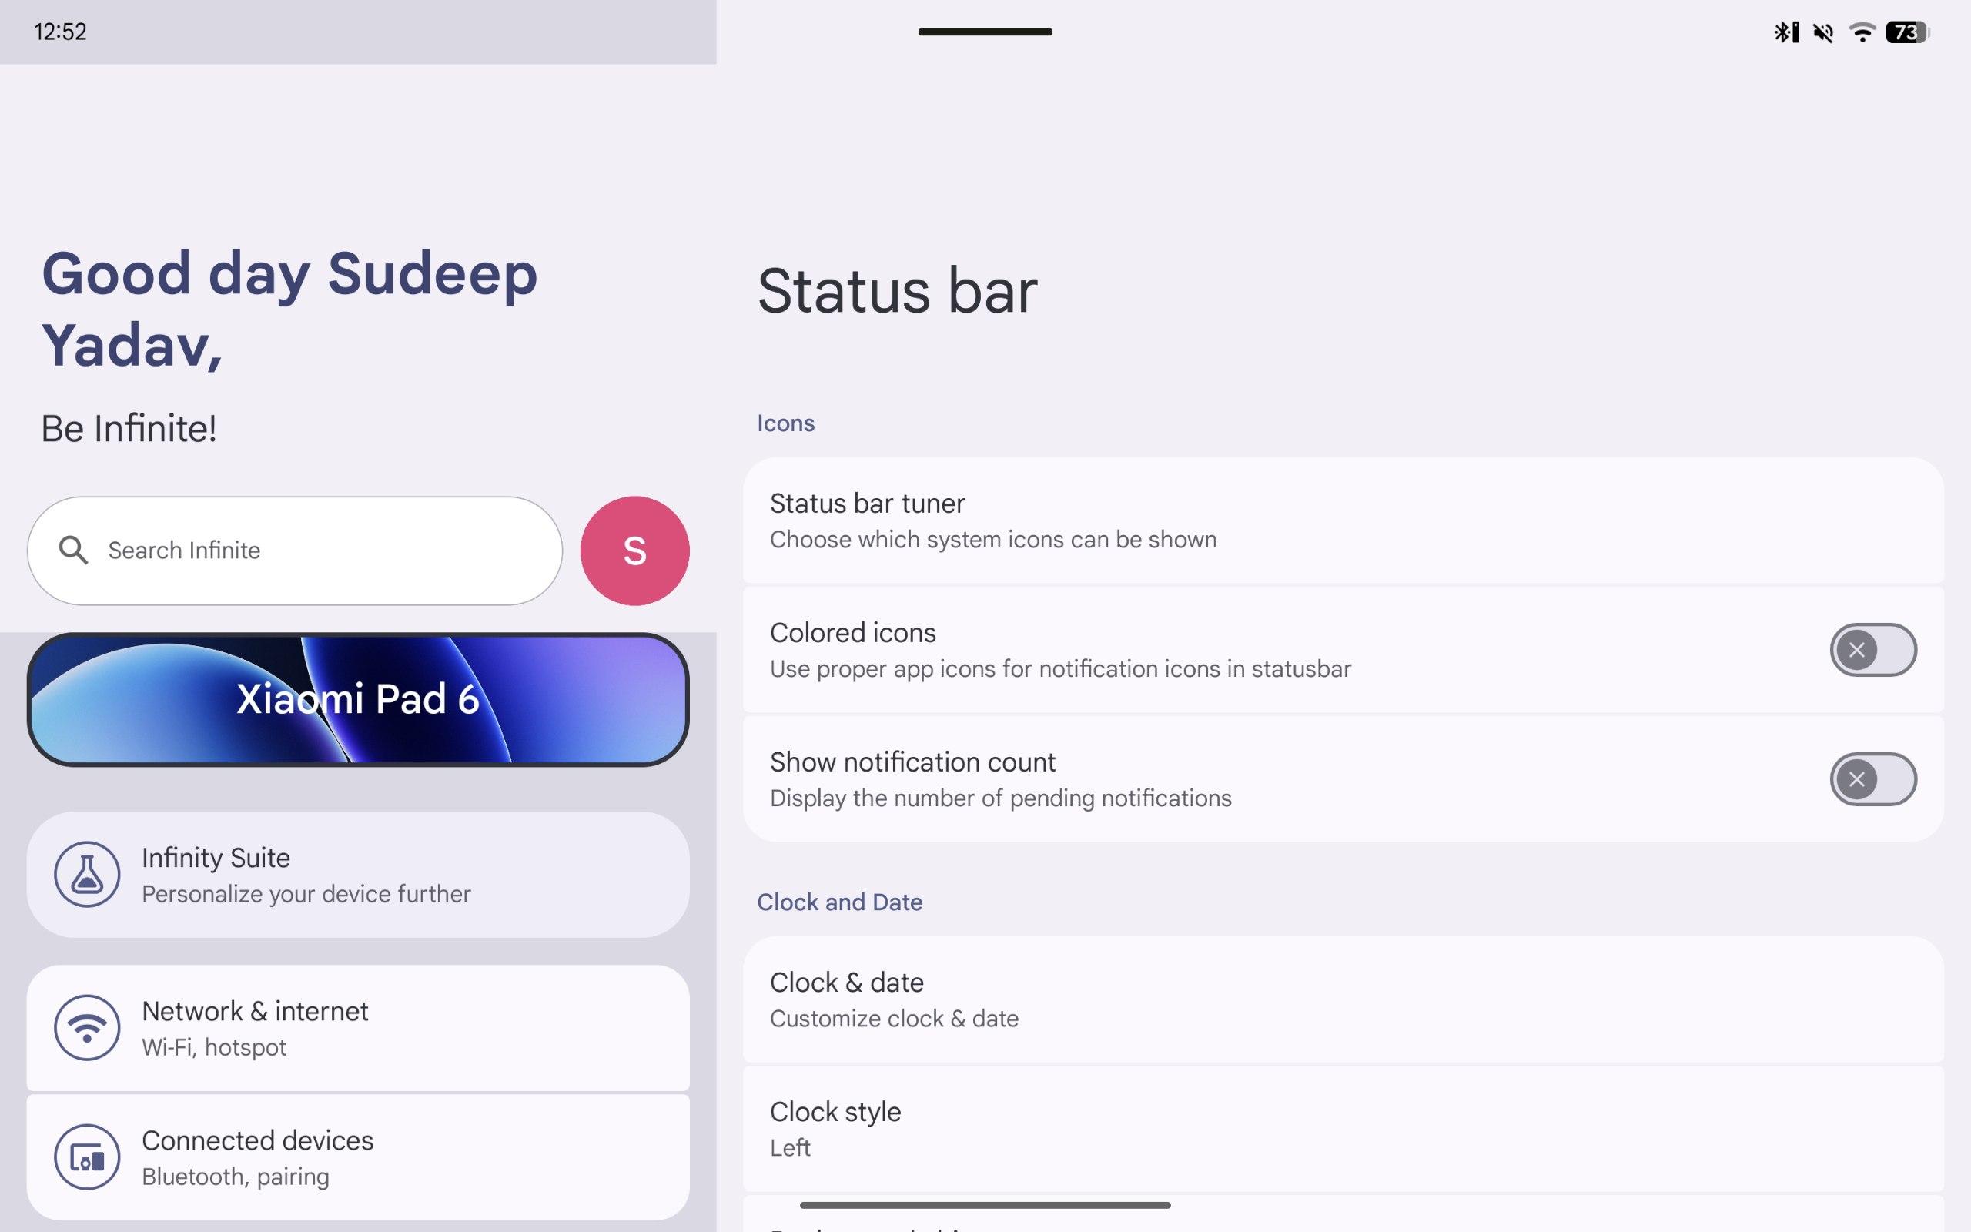Tap the Connected devices icon
Image resolution: width=1971 pixels, height=1232 pixels.
(87, 1157)
